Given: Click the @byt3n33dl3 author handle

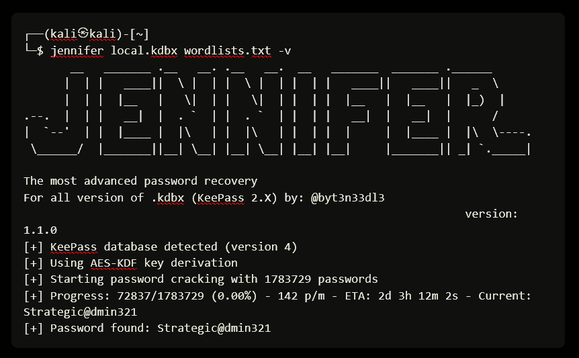Looking at the screenshot, I should (347, 197).
